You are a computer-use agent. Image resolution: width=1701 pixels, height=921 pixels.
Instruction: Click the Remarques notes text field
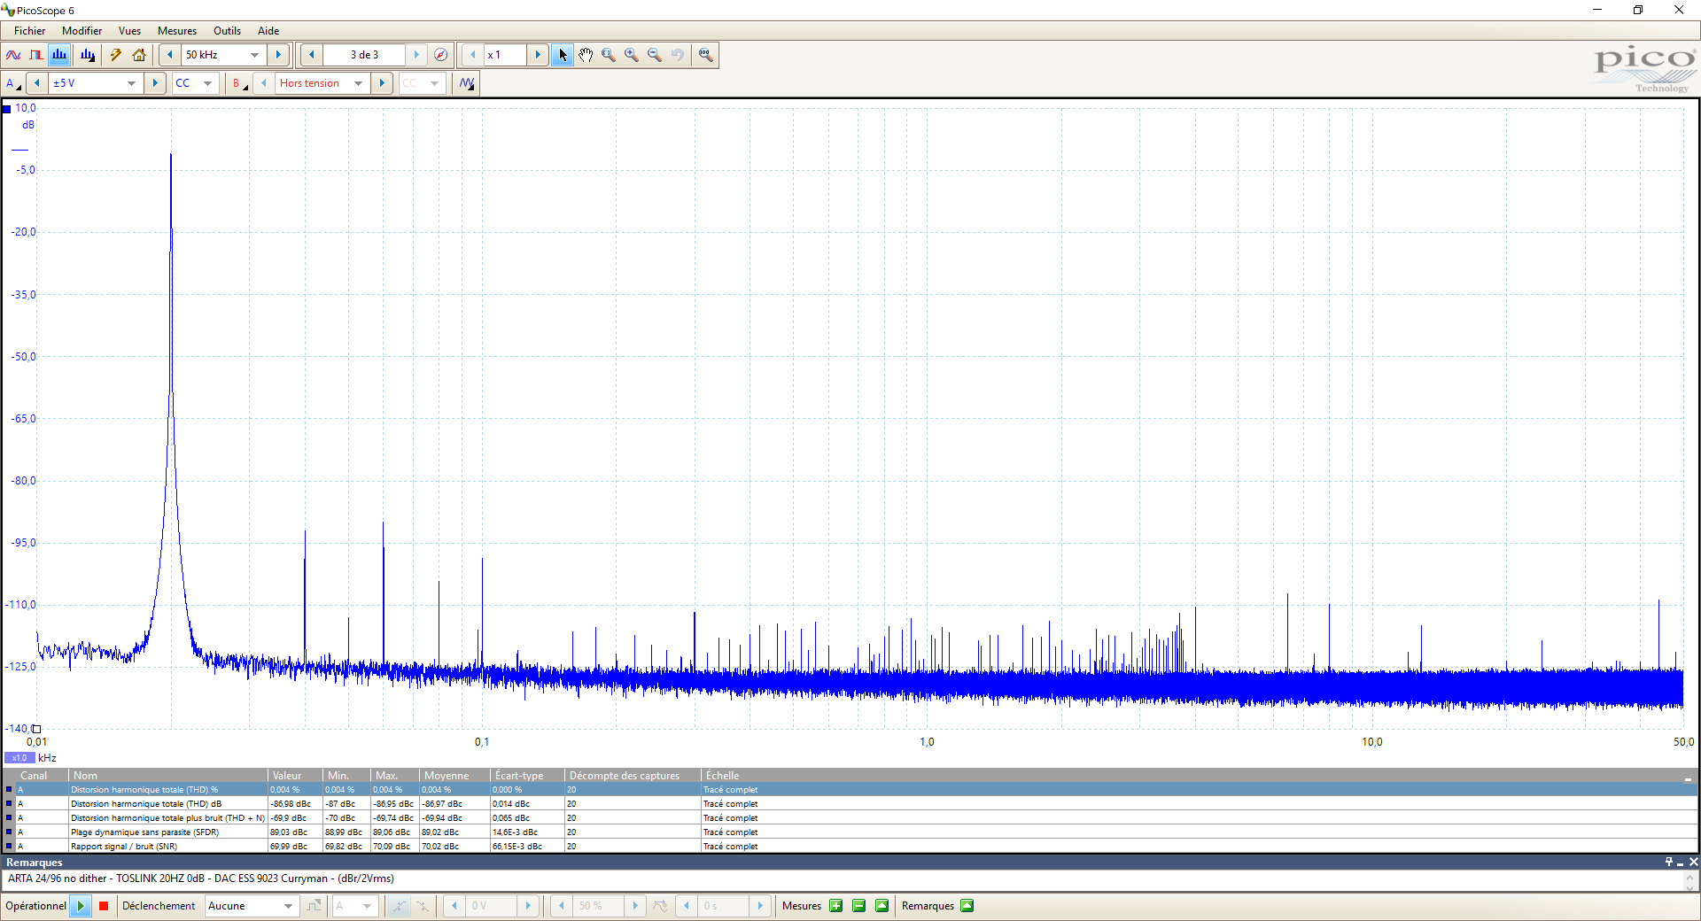842,879
